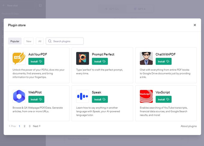Switch to the New filter tab

coord(29,41)
